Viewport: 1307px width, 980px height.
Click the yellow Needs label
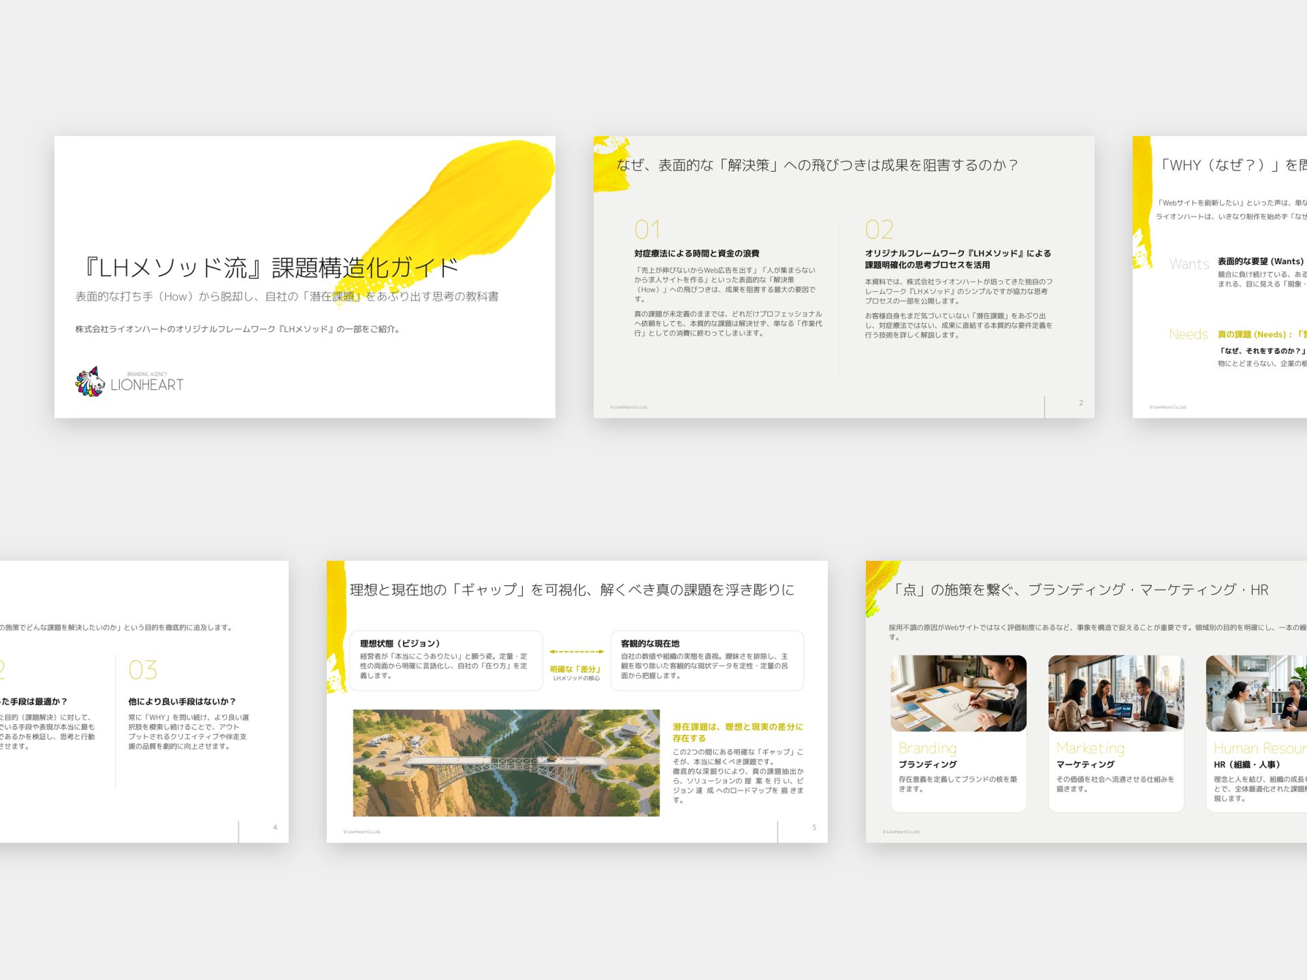[x=1189, y=334]
